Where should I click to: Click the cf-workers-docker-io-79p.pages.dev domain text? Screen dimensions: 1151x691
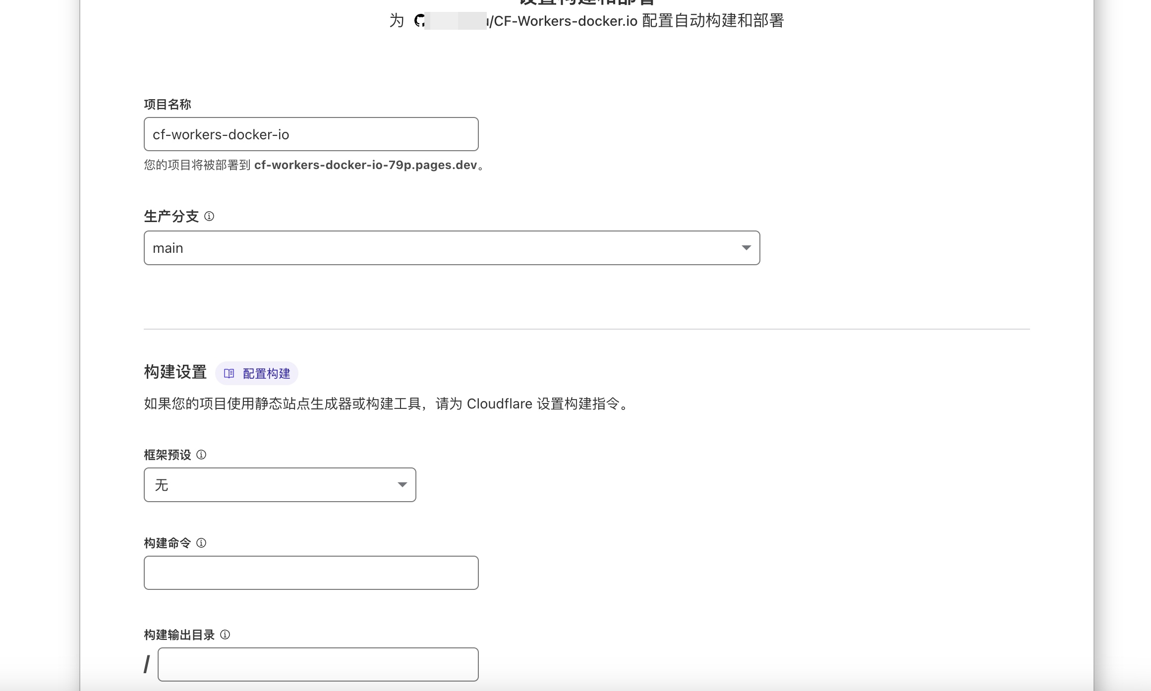pos(365,165)
